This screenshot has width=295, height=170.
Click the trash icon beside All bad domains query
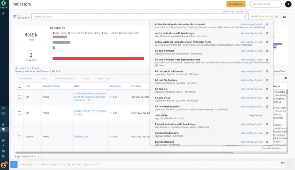[x=268, y=51]
